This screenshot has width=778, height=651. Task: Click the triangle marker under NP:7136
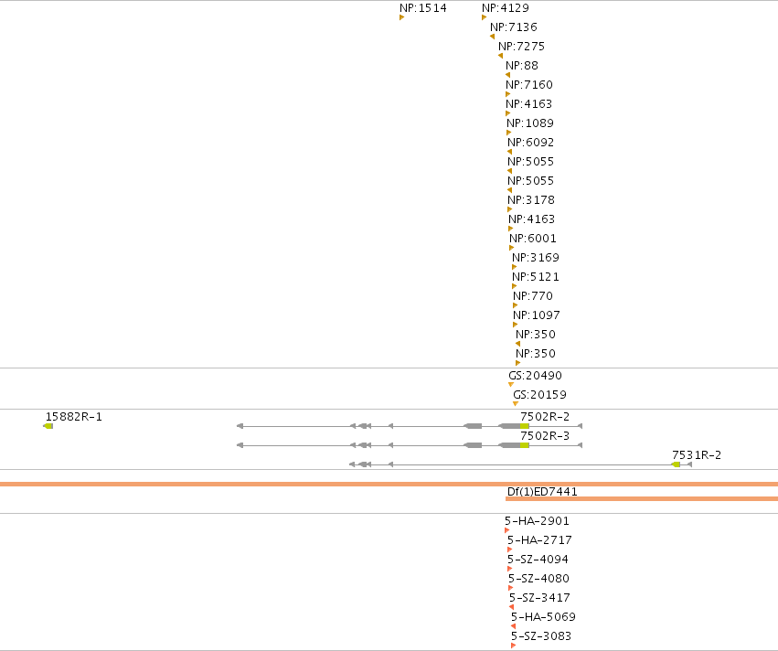[492, 37]
